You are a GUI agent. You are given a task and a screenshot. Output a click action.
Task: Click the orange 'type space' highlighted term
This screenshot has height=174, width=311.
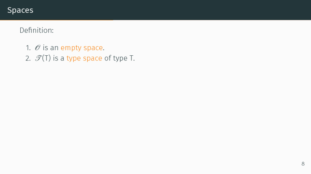84,58
